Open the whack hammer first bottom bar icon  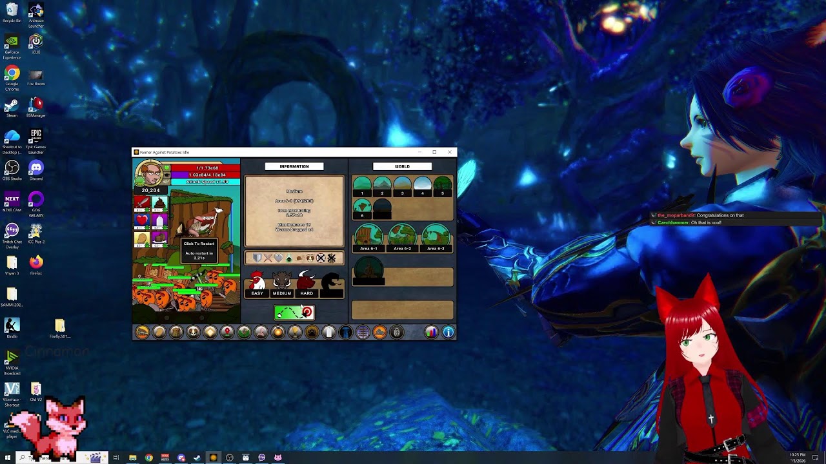pos(142,333)
